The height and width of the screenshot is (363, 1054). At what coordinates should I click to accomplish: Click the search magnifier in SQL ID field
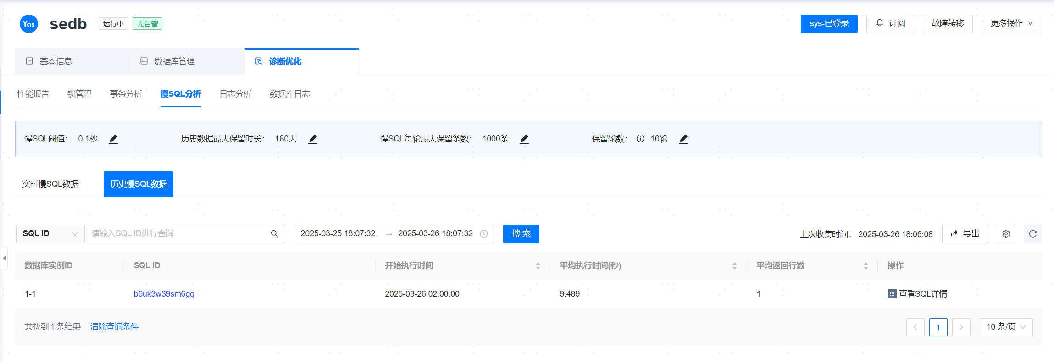point(274,234)
